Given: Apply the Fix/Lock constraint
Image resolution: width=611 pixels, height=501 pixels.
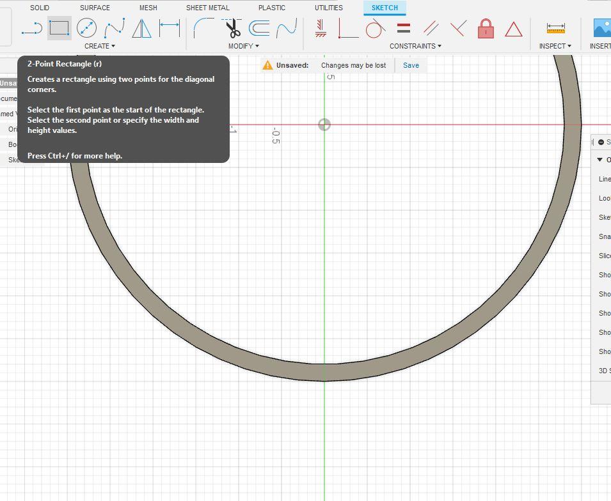Looking at the screenshot, I should (x=486, y=29).
